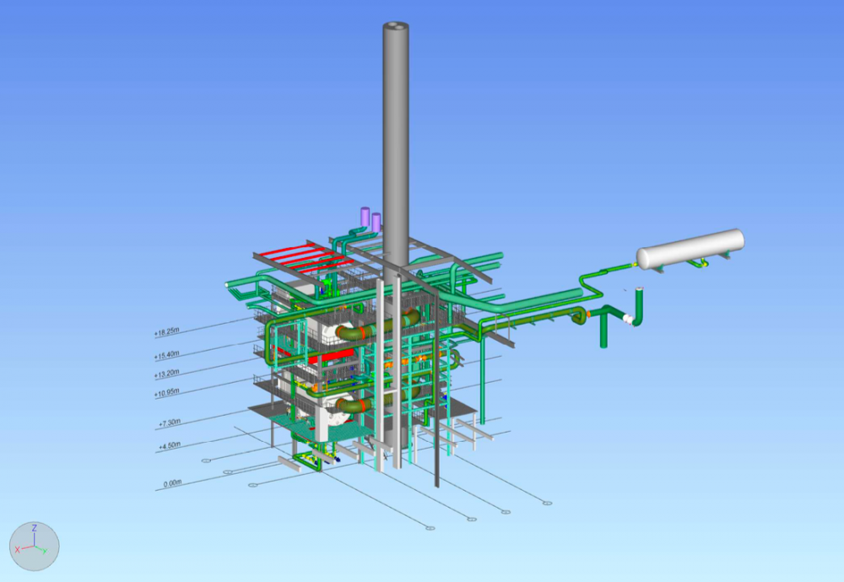Click the topmost left grid bubble marker
Image resolution: width=844 pixels, height=582 pixels.
click(x=206, y=461)
